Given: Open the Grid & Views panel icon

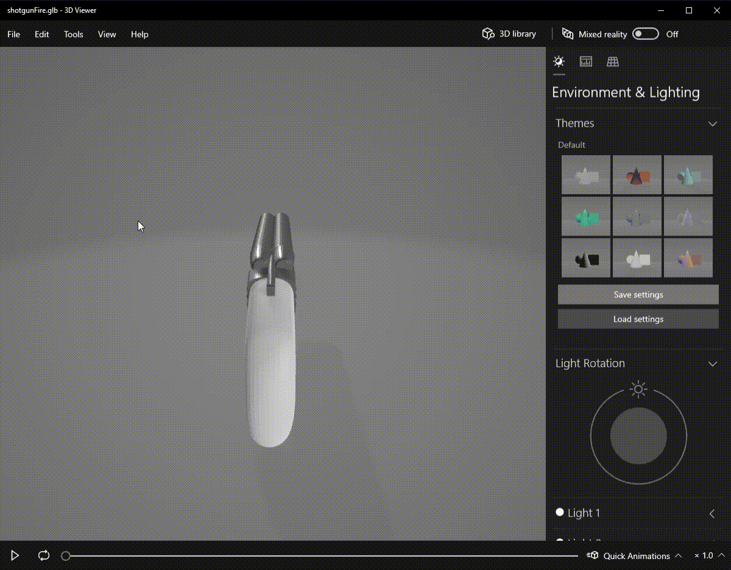Looking at the screenshot, I should pos(612,61).
